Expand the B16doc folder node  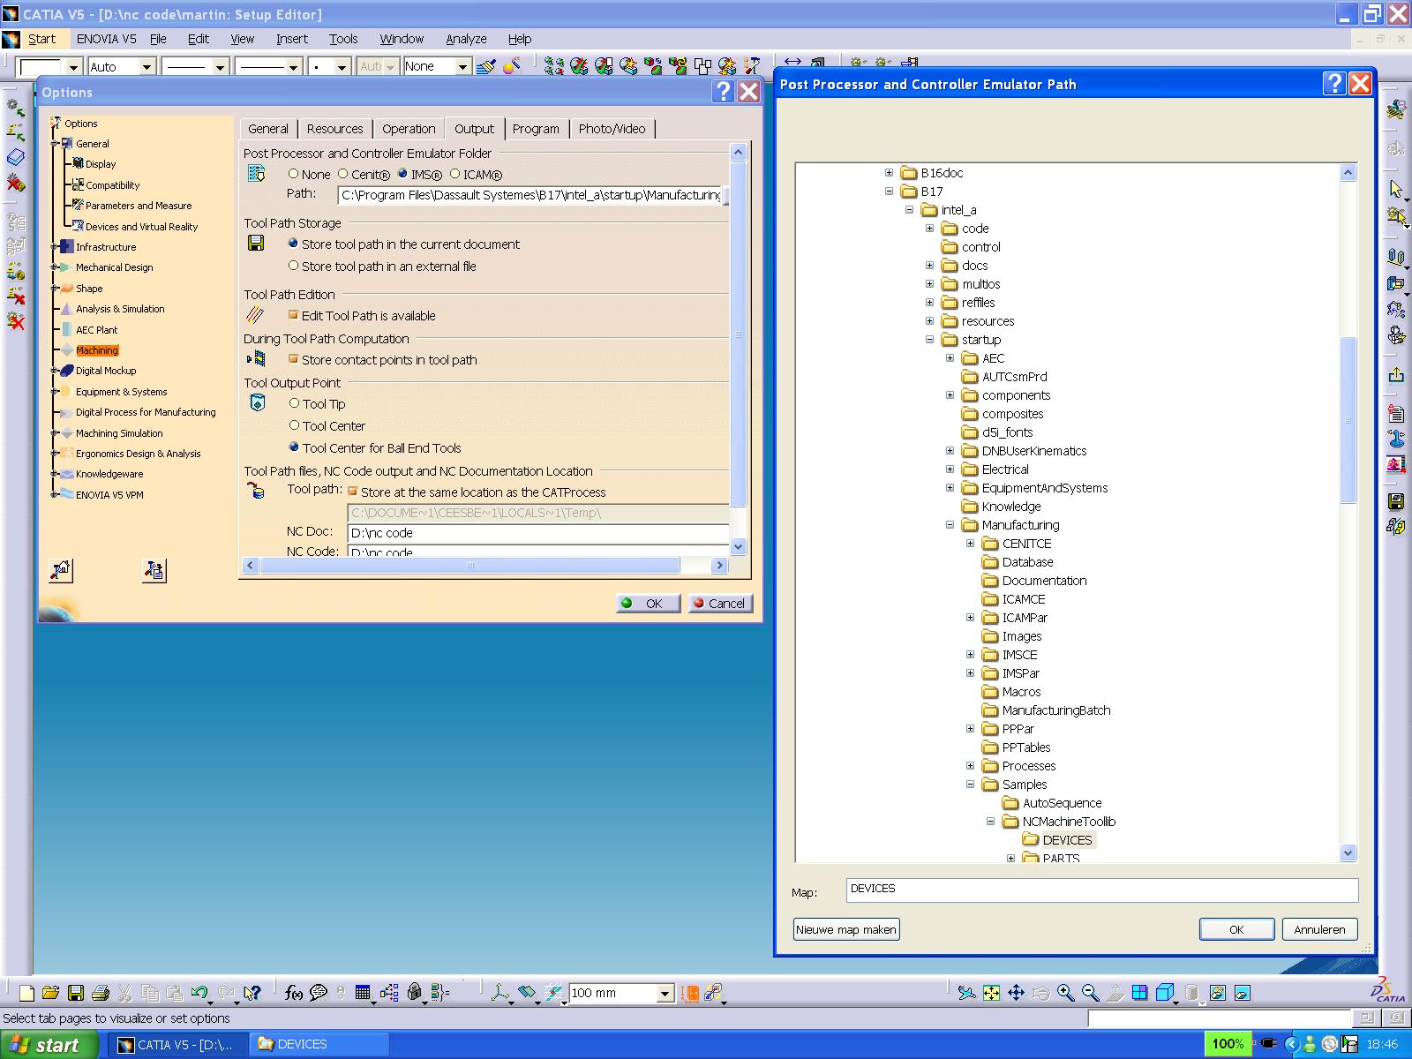(889, 173)
